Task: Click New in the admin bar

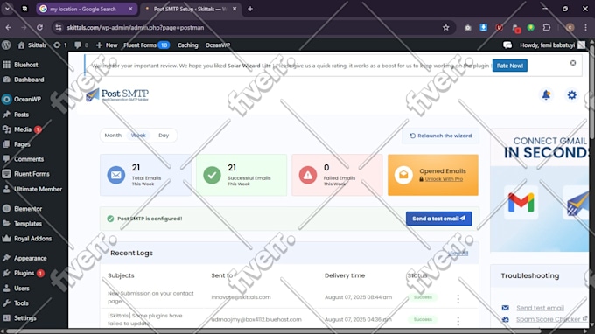Action: [107, 45]
